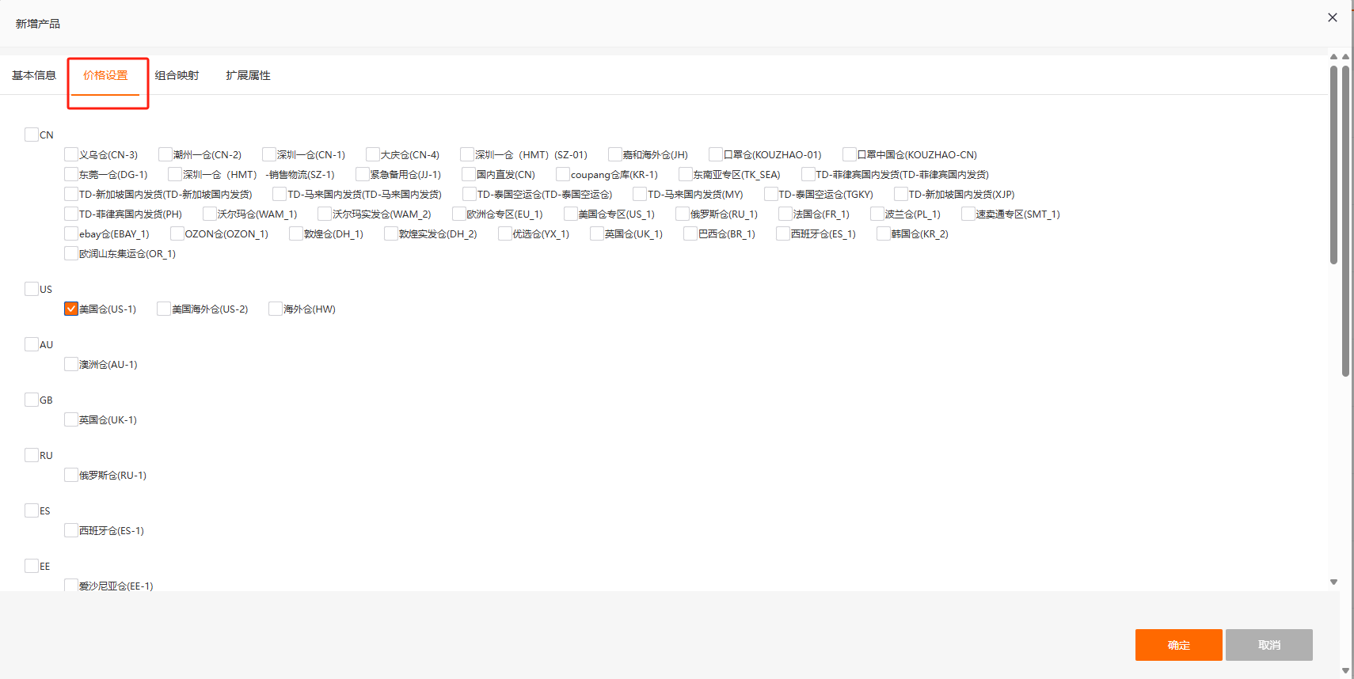Screen dimensions: 1354x679
Task: Tick 大庆仓(CN-4) checkbox
Action: coord(373,154)
